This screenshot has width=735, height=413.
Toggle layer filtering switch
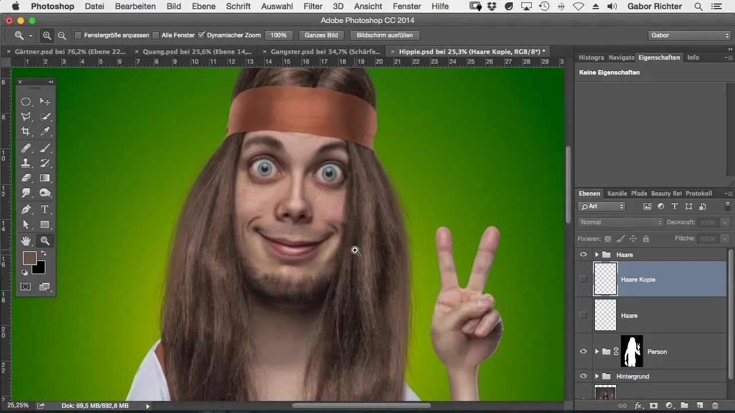coord(728,206)
